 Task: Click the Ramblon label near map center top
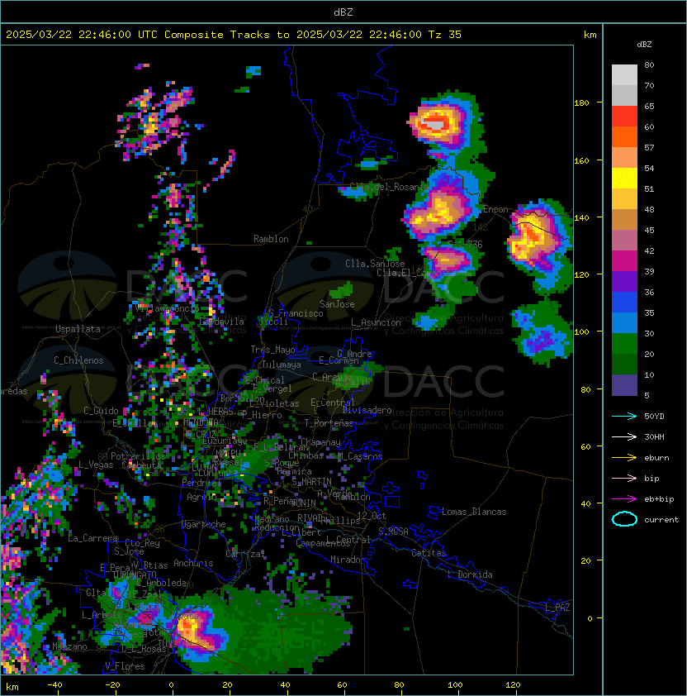pos(271,239)
